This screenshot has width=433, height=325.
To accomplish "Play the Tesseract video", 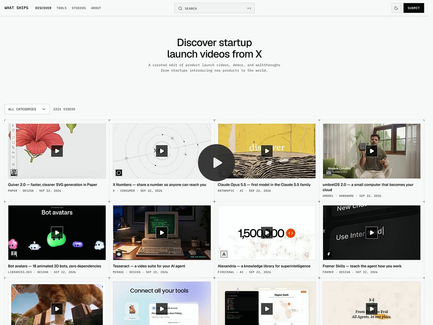I will tap(162, 232).
